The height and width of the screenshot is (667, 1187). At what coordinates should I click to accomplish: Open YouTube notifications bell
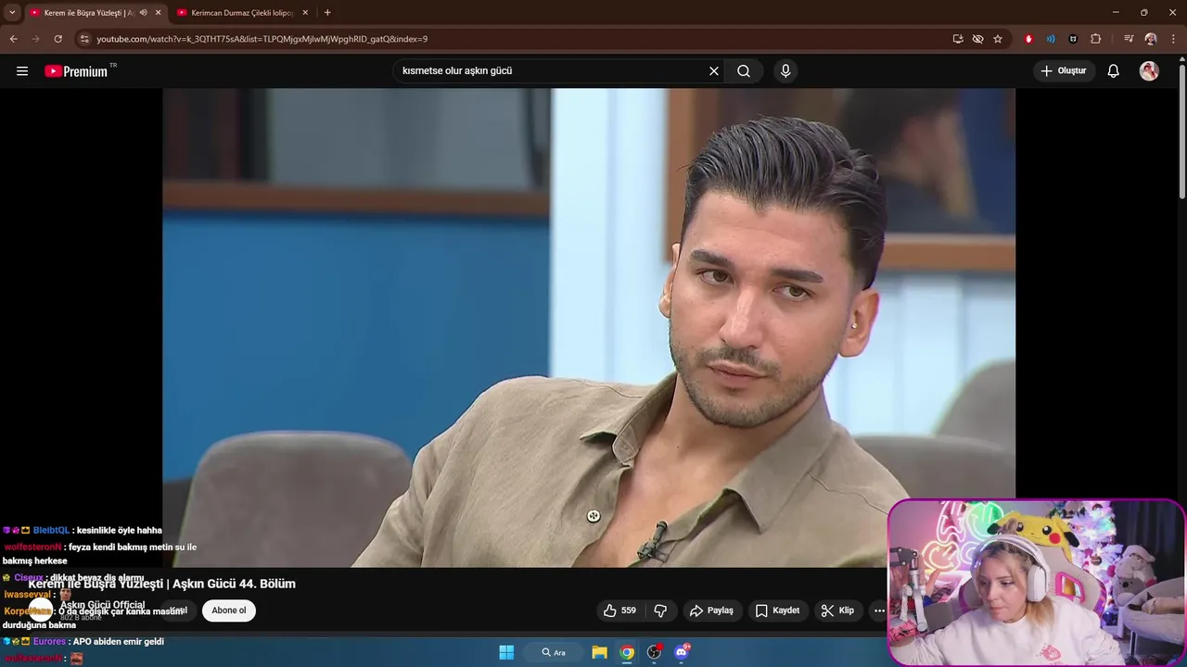point(1114,71)
